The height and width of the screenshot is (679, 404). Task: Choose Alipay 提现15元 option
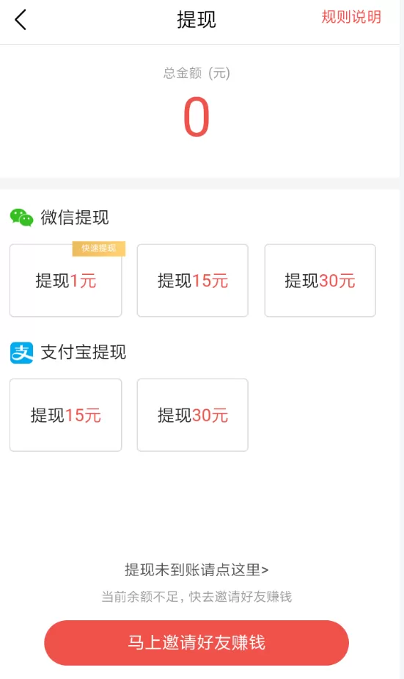(66, 415)
